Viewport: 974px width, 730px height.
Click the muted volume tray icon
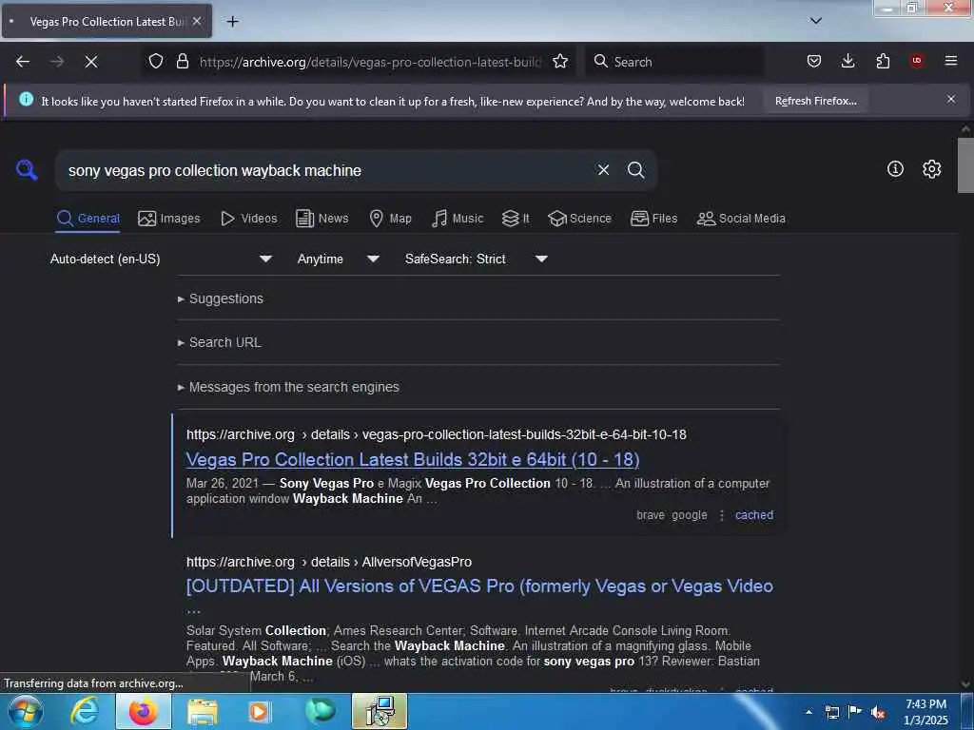878,713
